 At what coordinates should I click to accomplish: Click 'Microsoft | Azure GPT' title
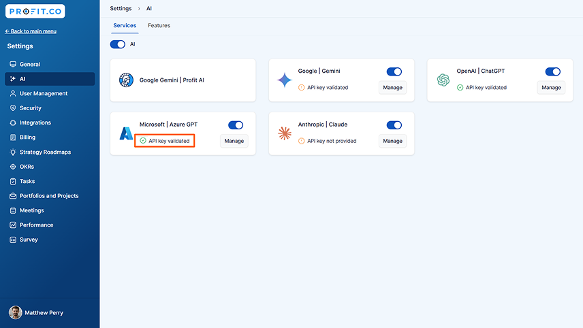pos(168,125)
